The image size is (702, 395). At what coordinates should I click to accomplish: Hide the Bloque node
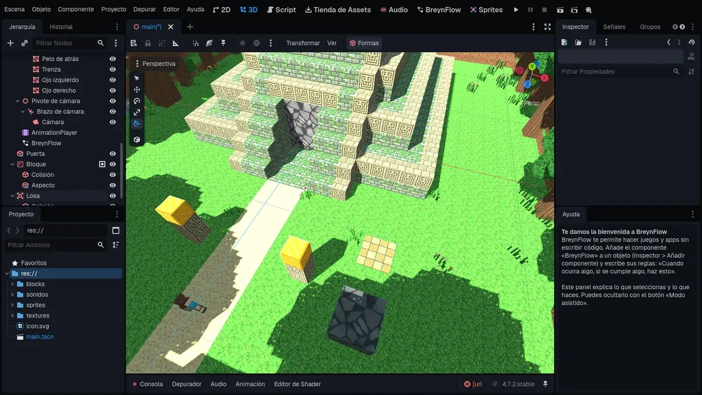(112, 164)
